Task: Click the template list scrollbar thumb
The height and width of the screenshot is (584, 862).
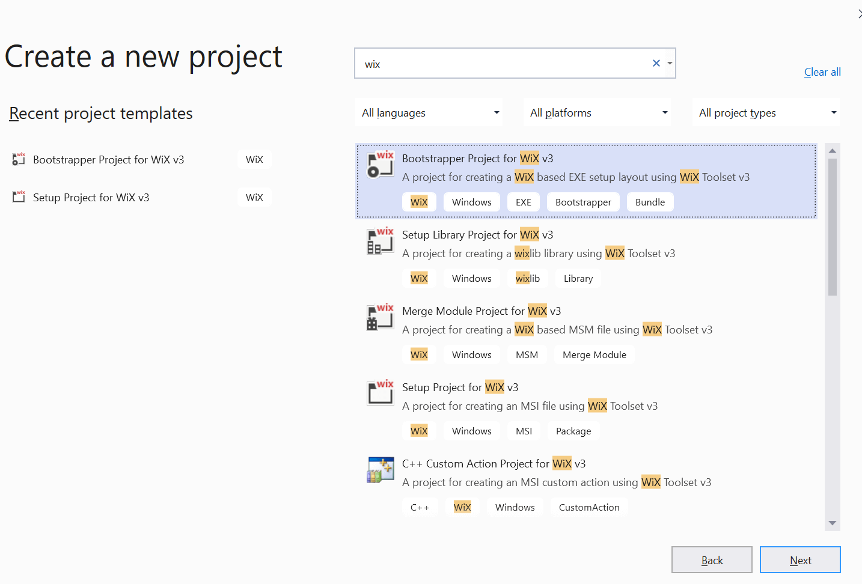Action: [x=833, y=227]
